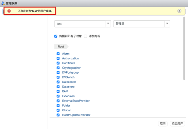Click the red error diamond icon

point(9,11)
